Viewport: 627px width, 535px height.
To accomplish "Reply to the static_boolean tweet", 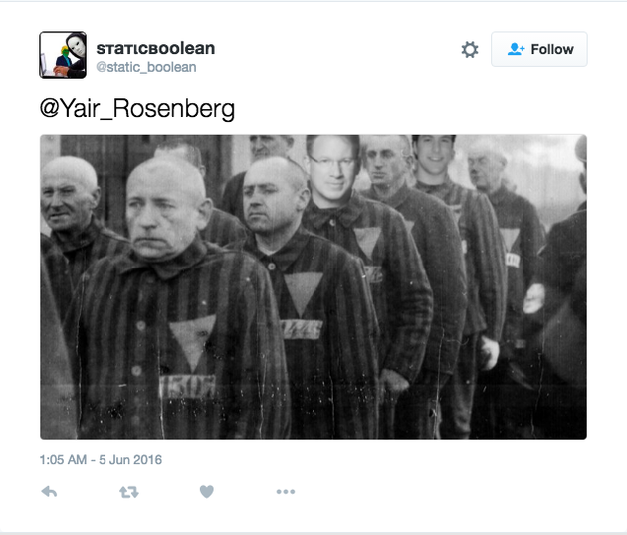I will coord(49,492).
